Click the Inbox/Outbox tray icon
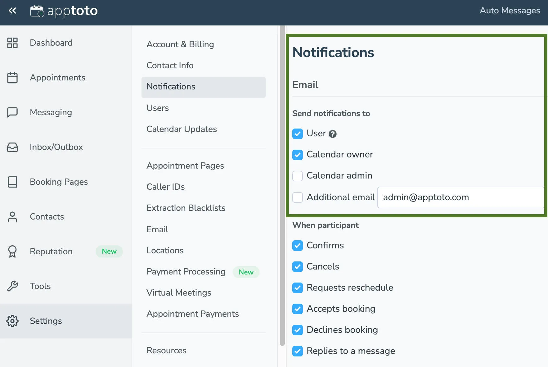Viewport: 548px width, 367px height. click(x=12, y=147)
